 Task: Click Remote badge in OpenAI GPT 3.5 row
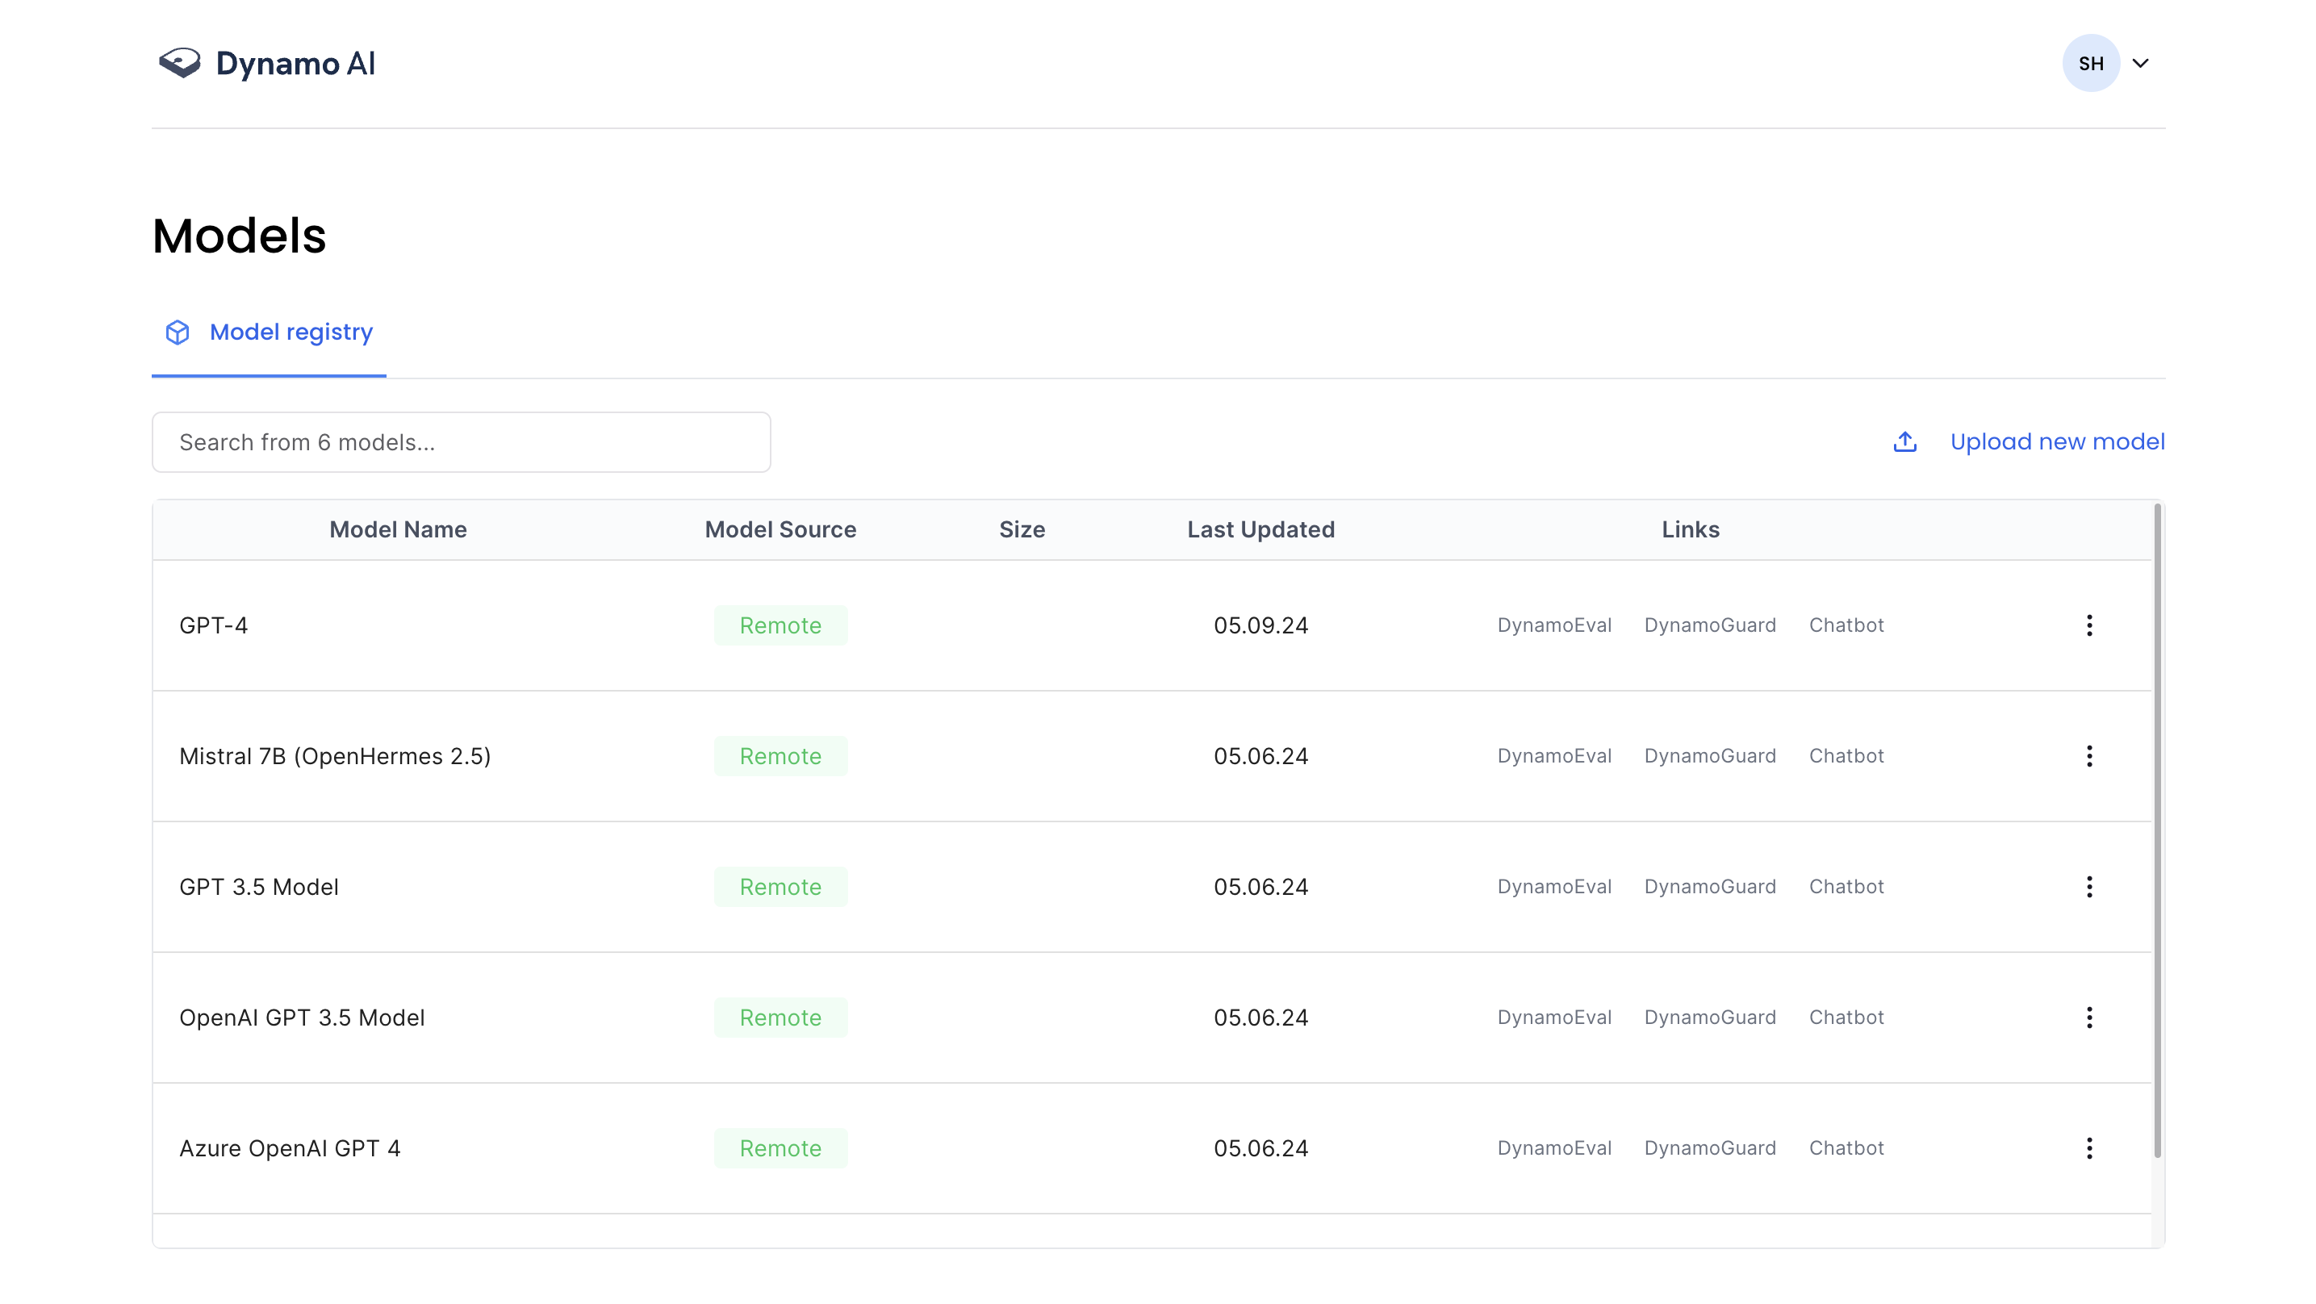(x=780, y=1017)
